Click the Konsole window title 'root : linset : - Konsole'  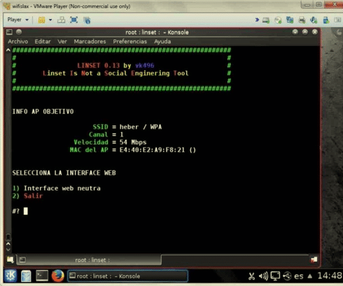(157, 32)
